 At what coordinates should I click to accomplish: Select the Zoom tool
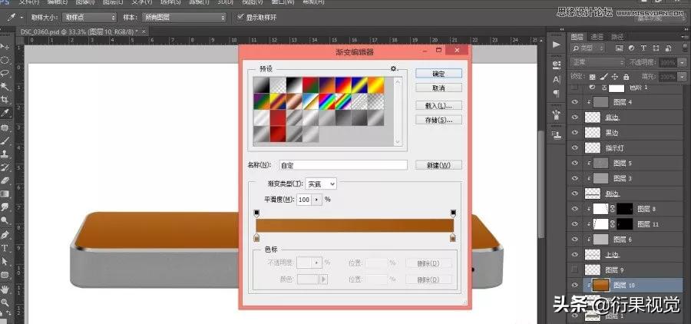[5, 302]
